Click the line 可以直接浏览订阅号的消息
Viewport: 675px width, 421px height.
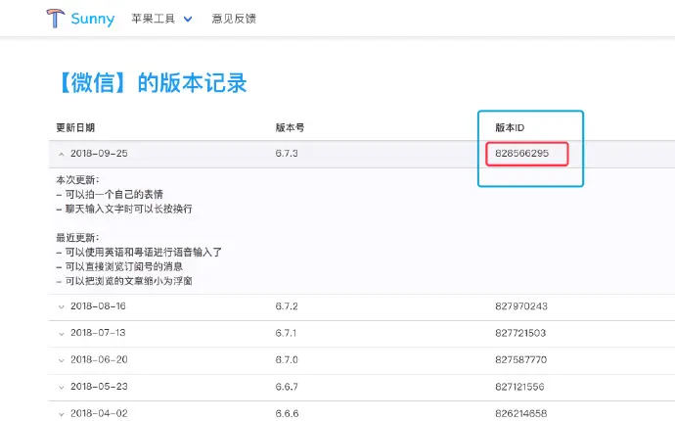pos(119,266)
